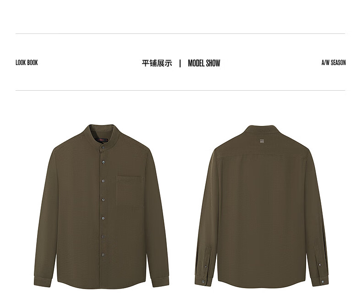Click the left cuff of front shirt

pos(43,281)
